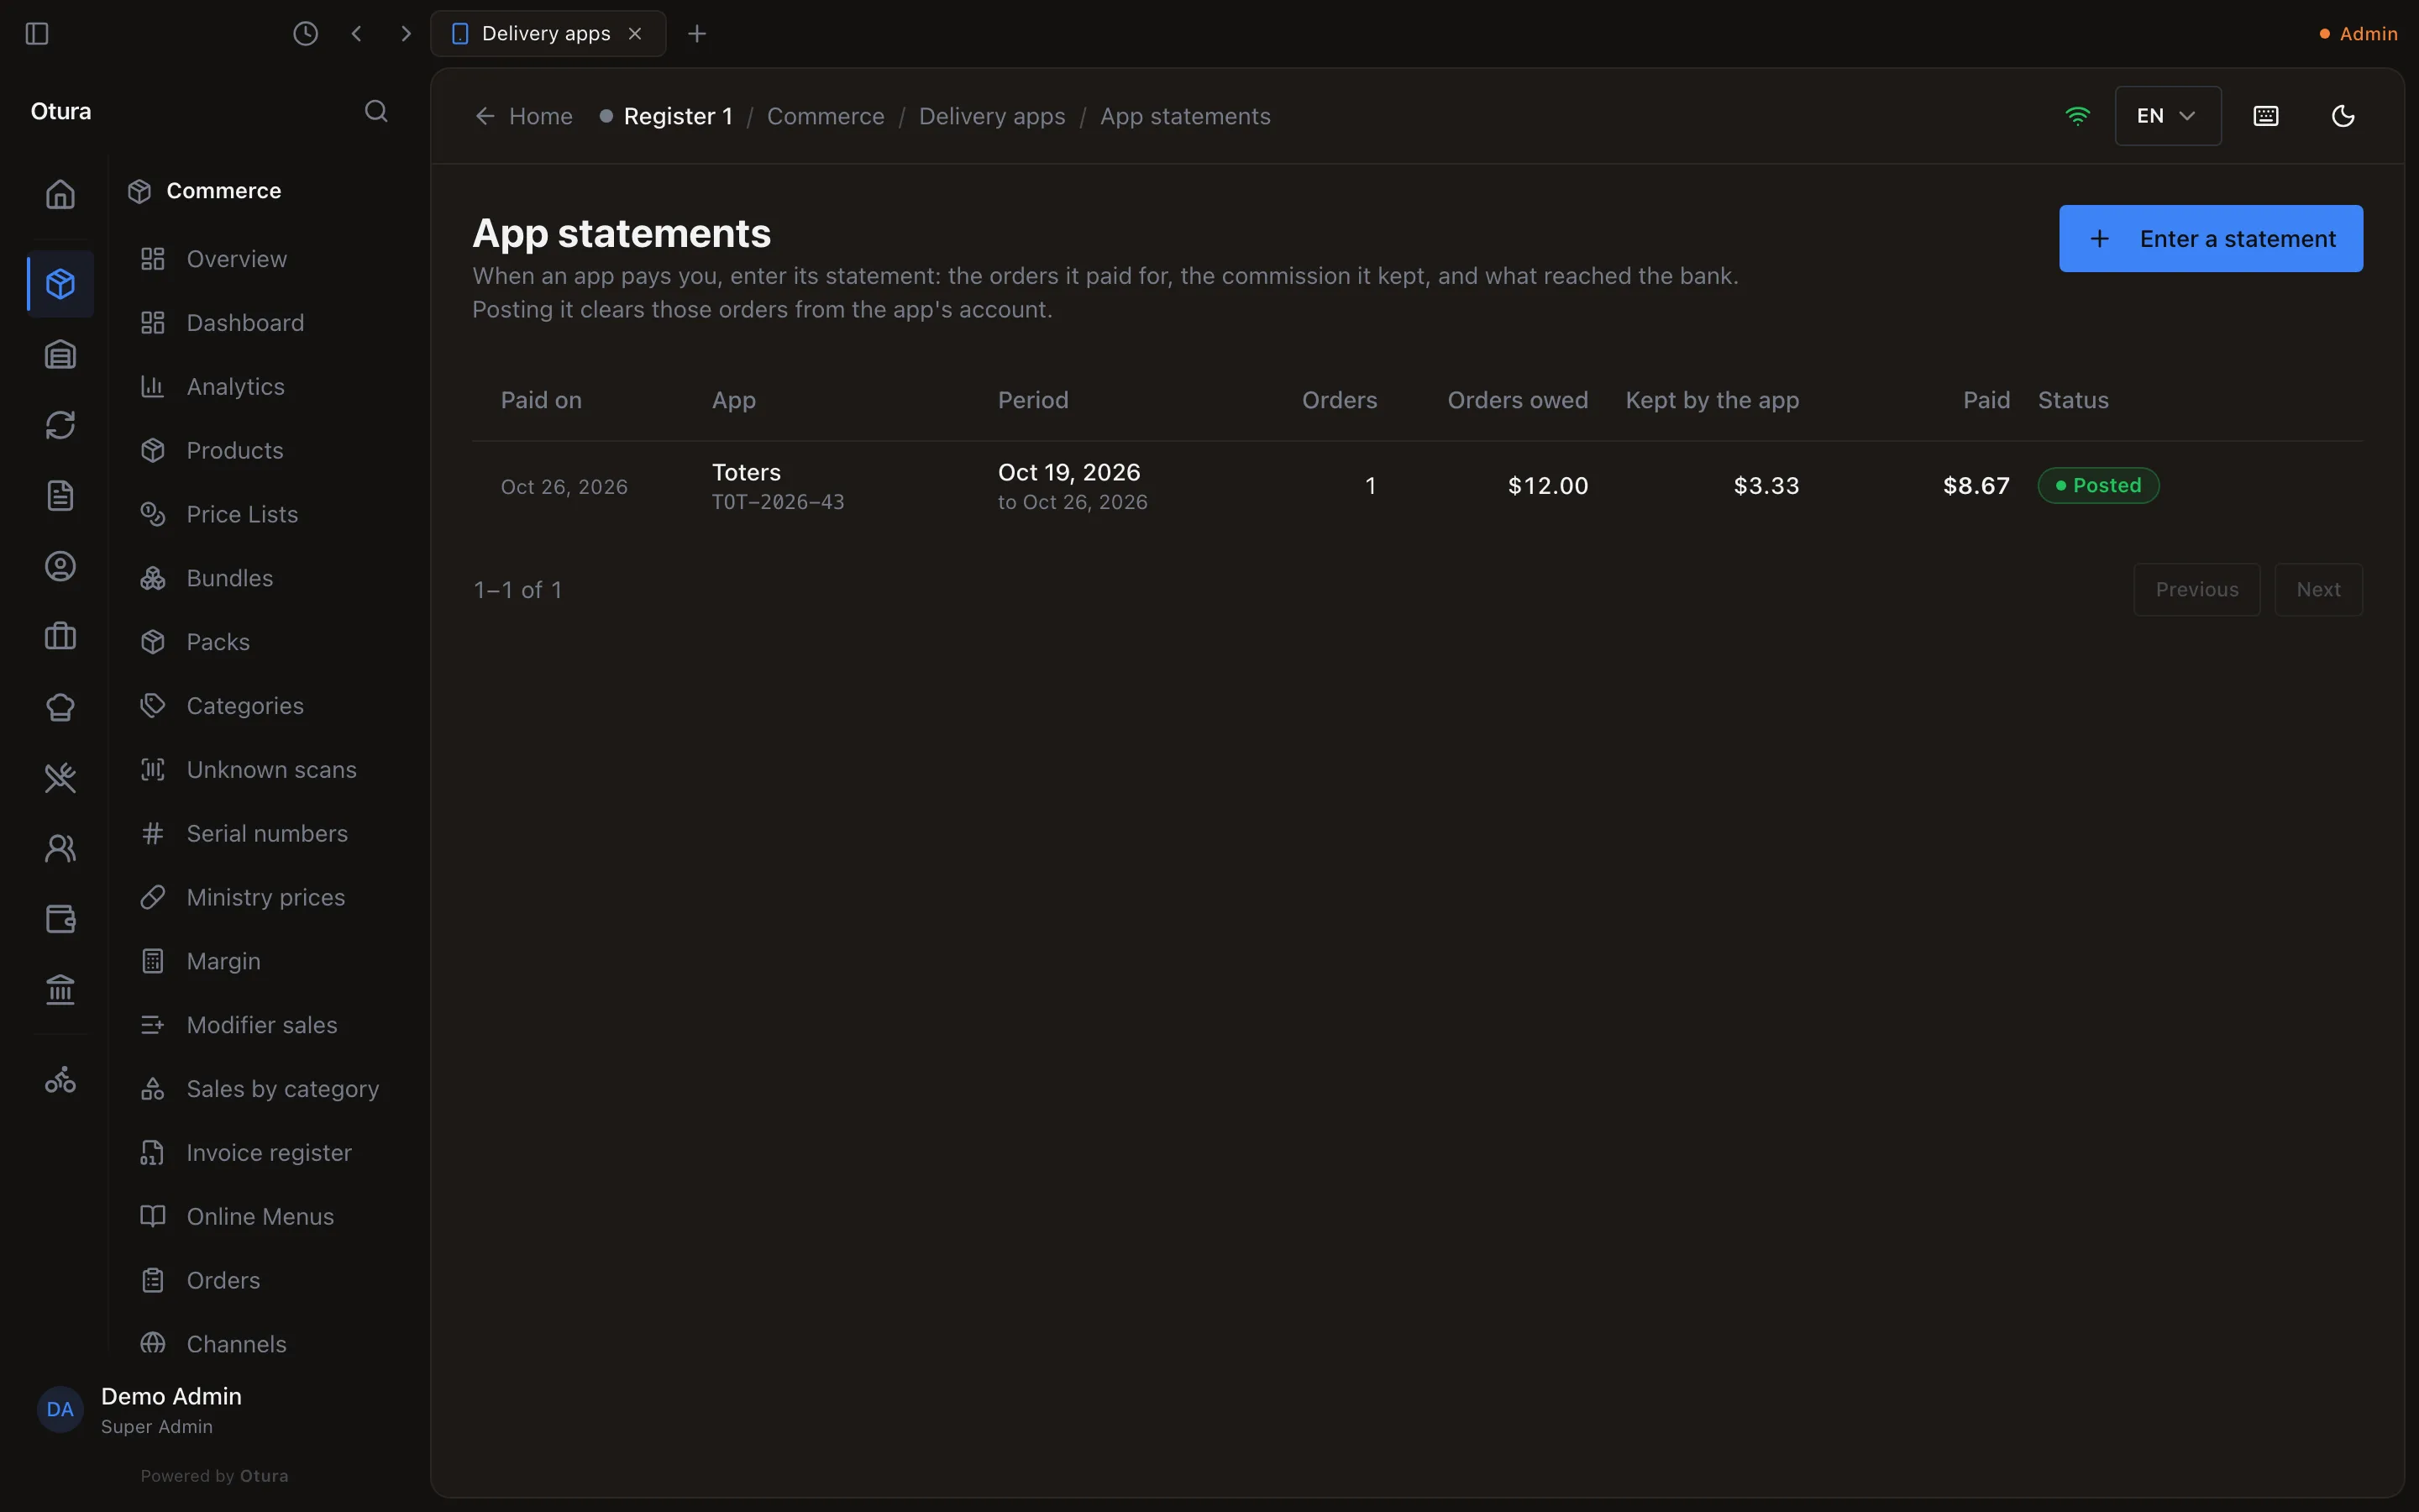Open the Register 1 breadcrumb
Screen dimensions: 2419x1512
(667, 117)
